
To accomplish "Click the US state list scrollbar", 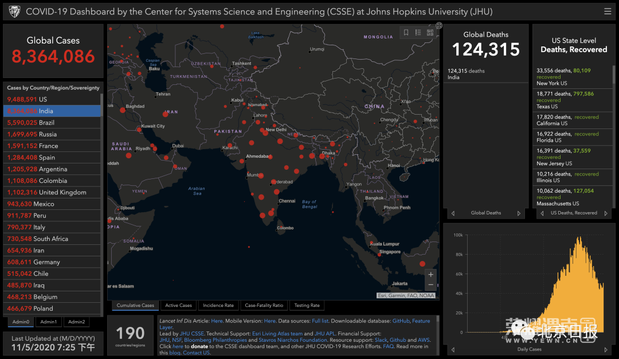I will pyautogui.click(x=613, y=74).
